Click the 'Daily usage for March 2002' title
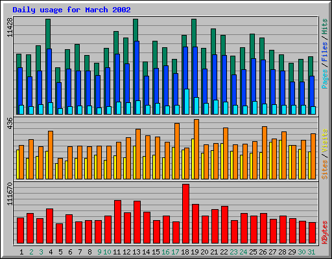 point(71,10)
